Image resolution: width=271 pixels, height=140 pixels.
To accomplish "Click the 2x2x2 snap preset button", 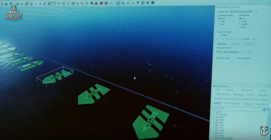I will pos(249,44).
